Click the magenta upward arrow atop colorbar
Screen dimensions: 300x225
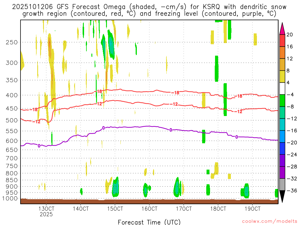(x=282, y=28)
